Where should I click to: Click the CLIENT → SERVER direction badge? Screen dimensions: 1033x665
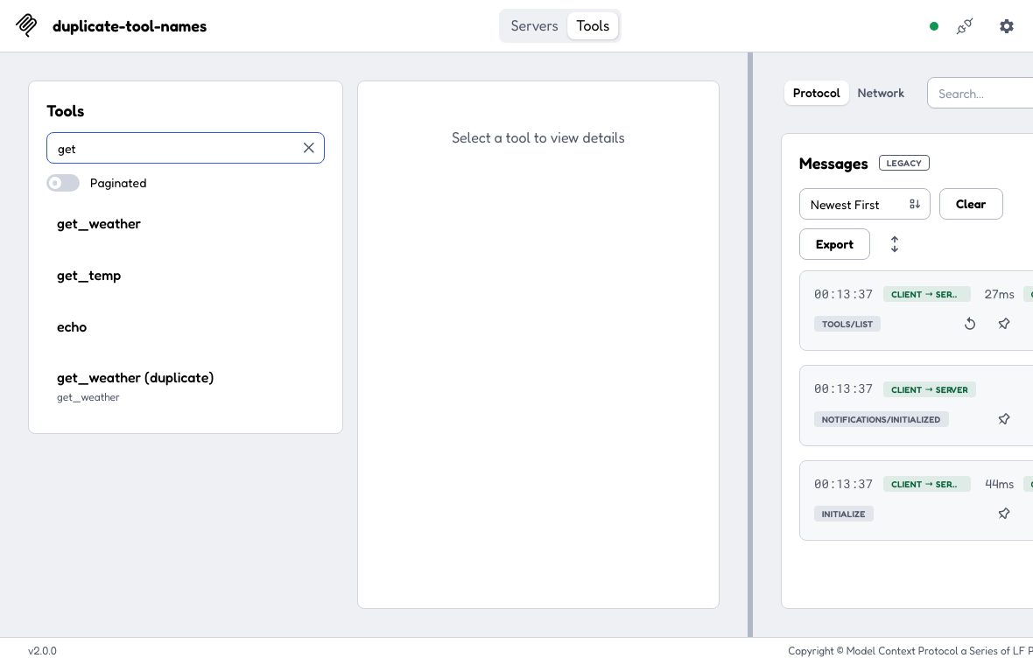click(x=929, y=389)
